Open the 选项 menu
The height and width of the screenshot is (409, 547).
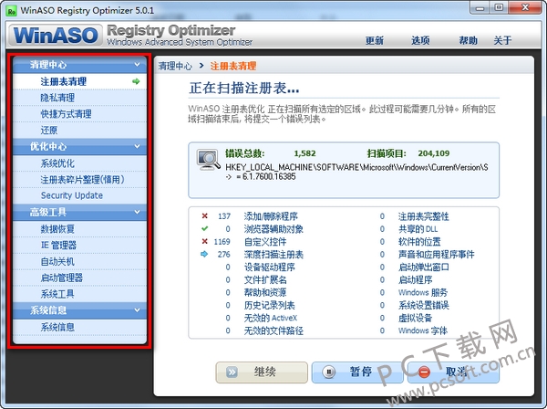coord(420,40)
